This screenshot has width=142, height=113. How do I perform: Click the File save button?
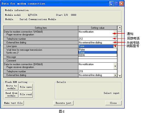click(x=26, y=87)
